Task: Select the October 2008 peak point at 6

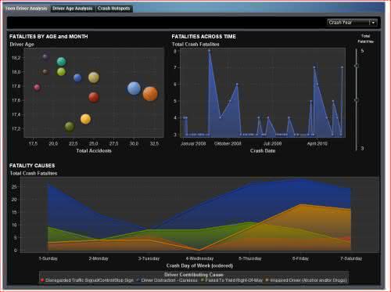Action: pos(237,84)
